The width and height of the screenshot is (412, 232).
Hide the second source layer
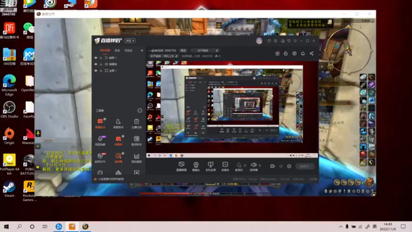[x=96, y=64]
